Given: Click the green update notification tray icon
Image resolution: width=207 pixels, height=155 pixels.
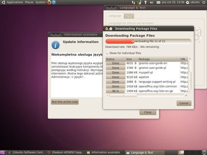Looking at the screenshot, I should pos(139,2).
